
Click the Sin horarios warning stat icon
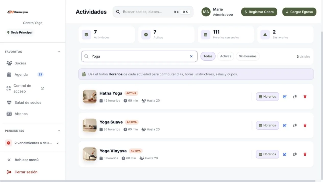pyautogui.click(x=265, y=35)
